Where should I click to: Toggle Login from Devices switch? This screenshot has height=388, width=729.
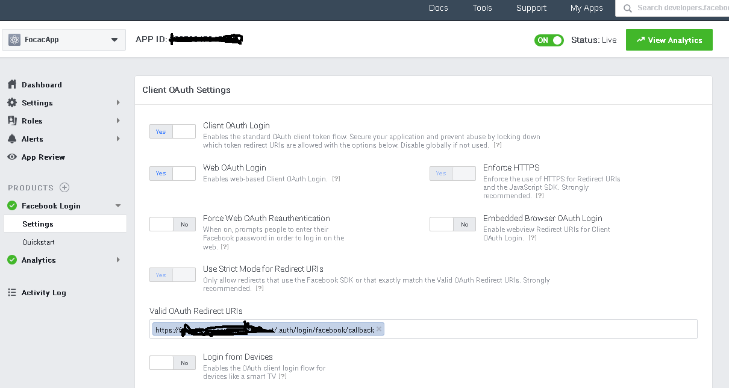pos(173,363)
